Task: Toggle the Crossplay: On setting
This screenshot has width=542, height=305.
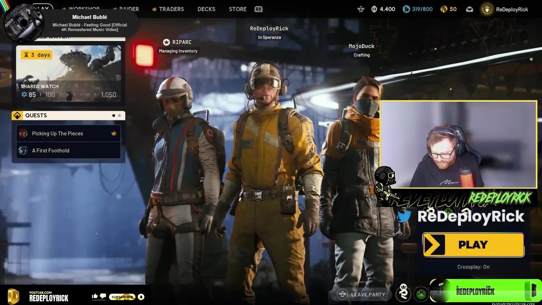Action: [x=473, y=267]
